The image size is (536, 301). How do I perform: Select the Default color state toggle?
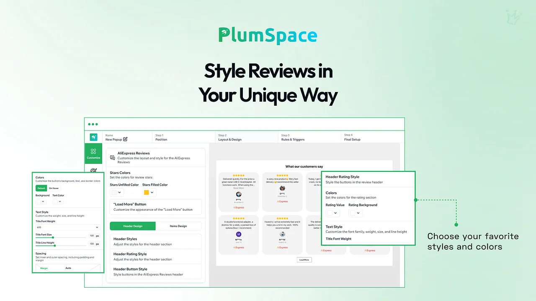click(41, 188)
